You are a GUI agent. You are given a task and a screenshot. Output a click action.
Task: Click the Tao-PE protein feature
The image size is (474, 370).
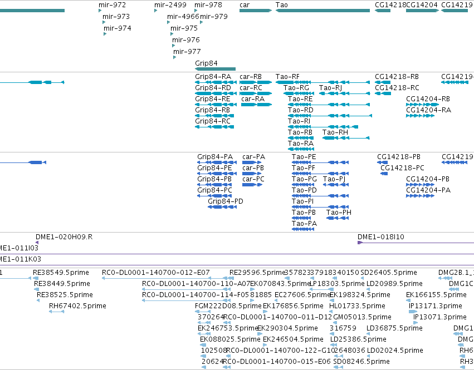320,162
